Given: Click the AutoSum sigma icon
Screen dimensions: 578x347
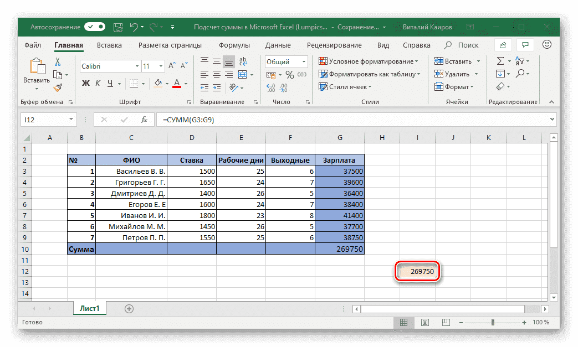Looking at the screenshot, I should 499,61.
